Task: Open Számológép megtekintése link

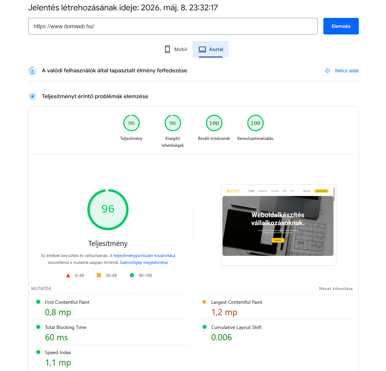Action: pyautogui.click(x=144, y=262)
